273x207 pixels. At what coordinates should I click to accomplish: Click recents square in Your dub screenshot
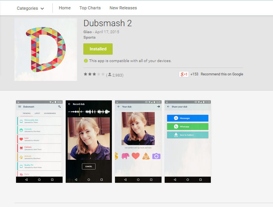coord(151,180)
